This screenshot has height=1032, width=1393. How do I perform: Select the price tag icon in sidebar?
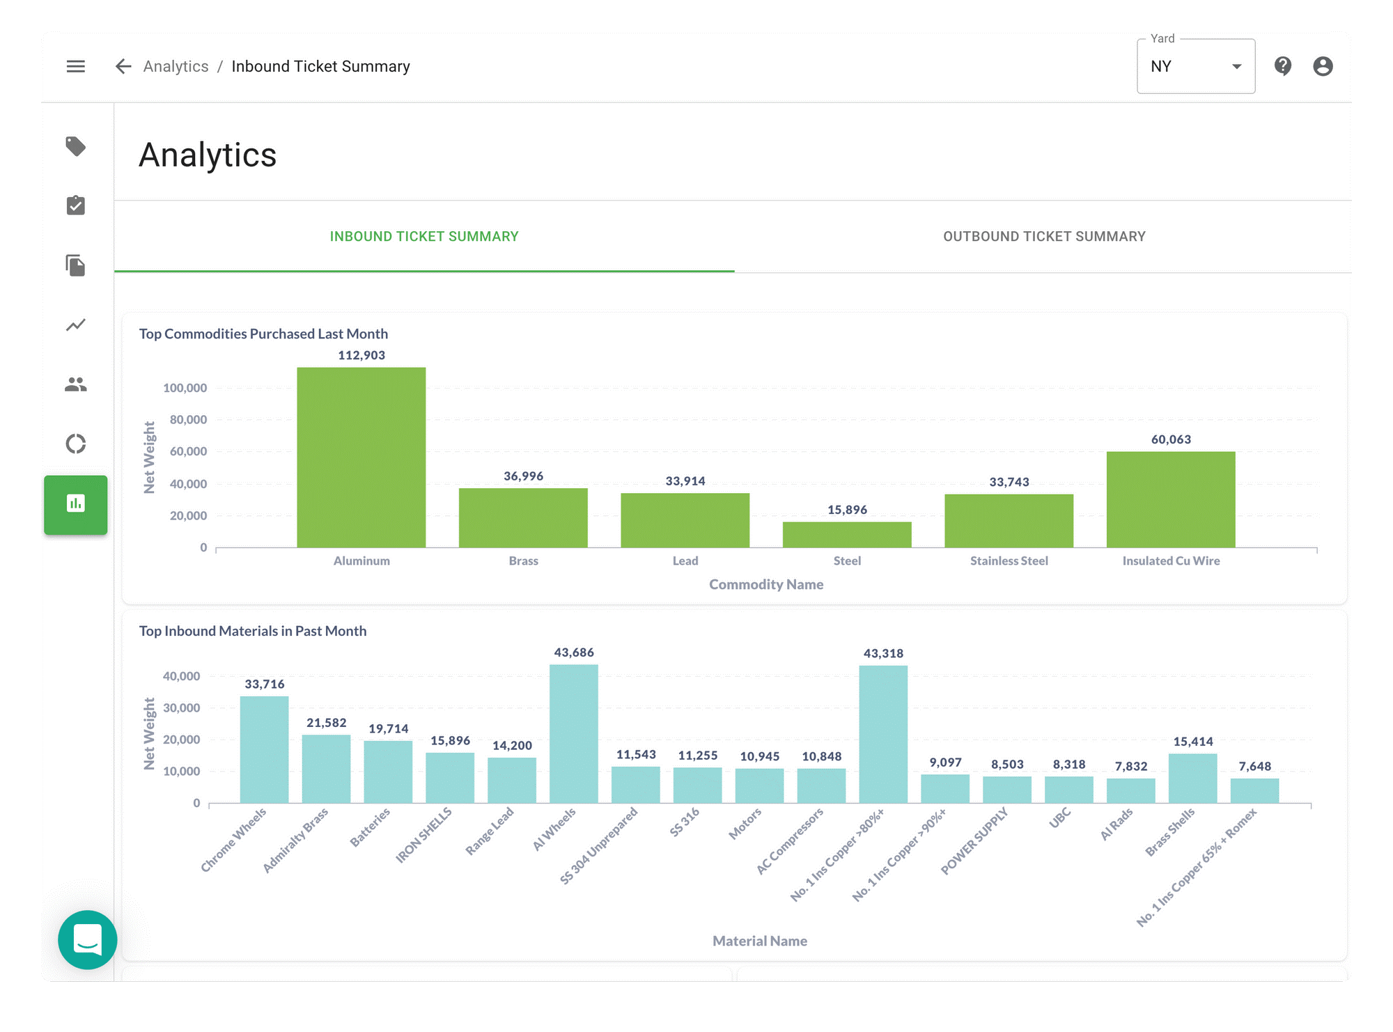coord(76,147)
